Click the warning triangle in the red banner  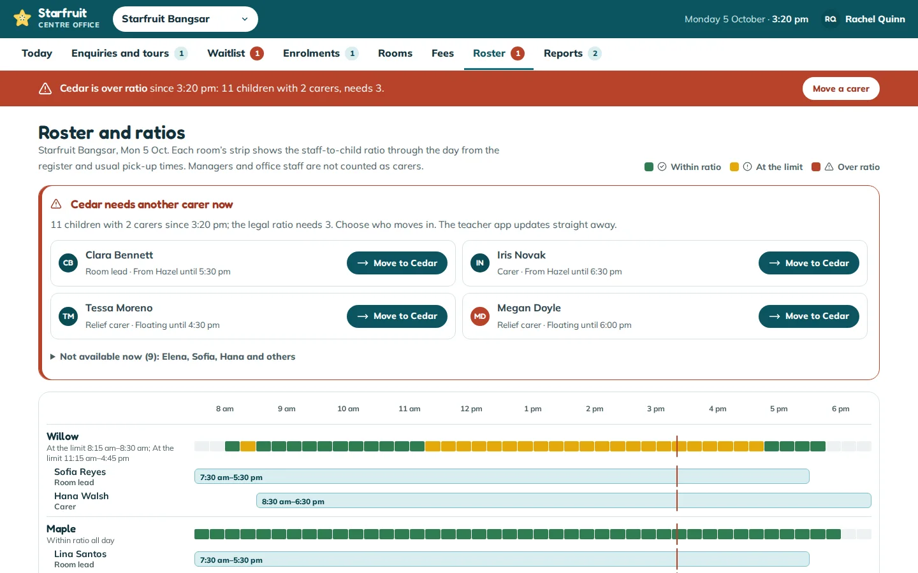tap(45, 88)
